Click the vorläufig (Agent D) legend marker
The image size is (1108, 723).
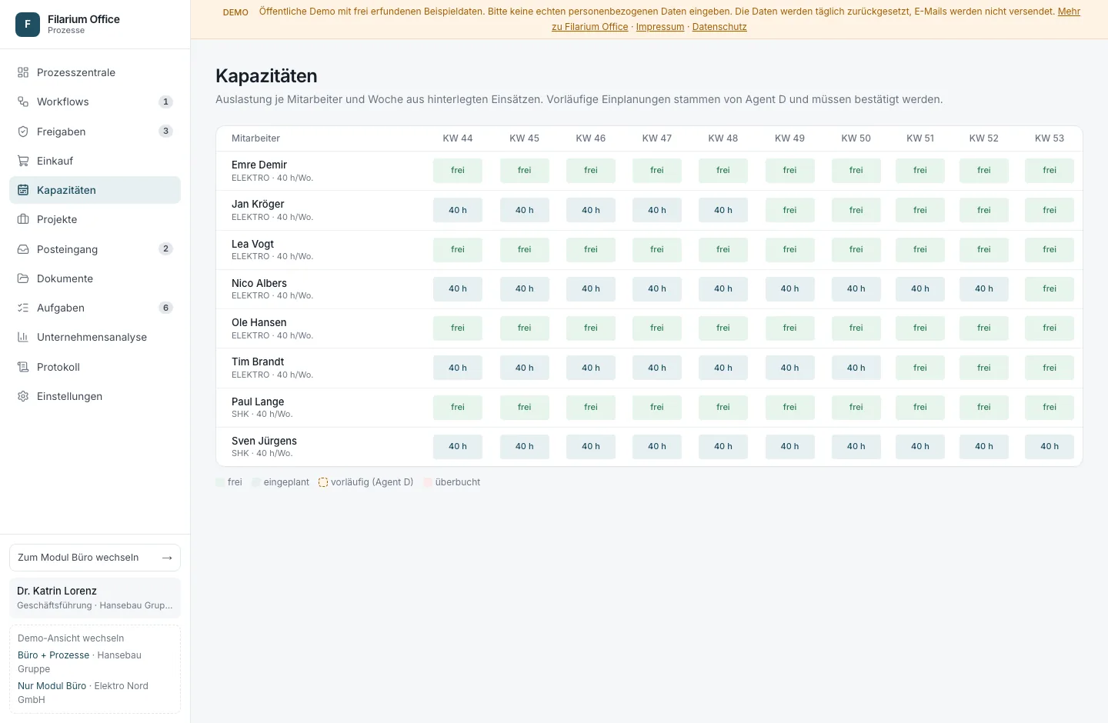click(323, 482)
